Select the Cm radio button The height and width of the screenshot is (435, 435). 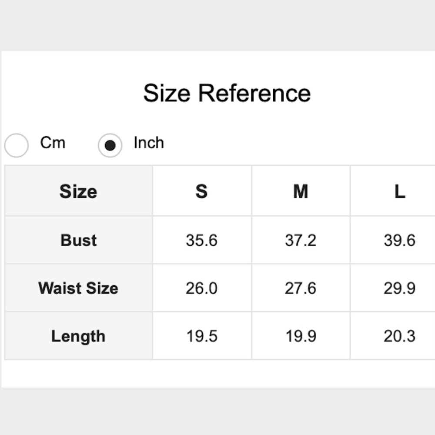tap(17, 145)
